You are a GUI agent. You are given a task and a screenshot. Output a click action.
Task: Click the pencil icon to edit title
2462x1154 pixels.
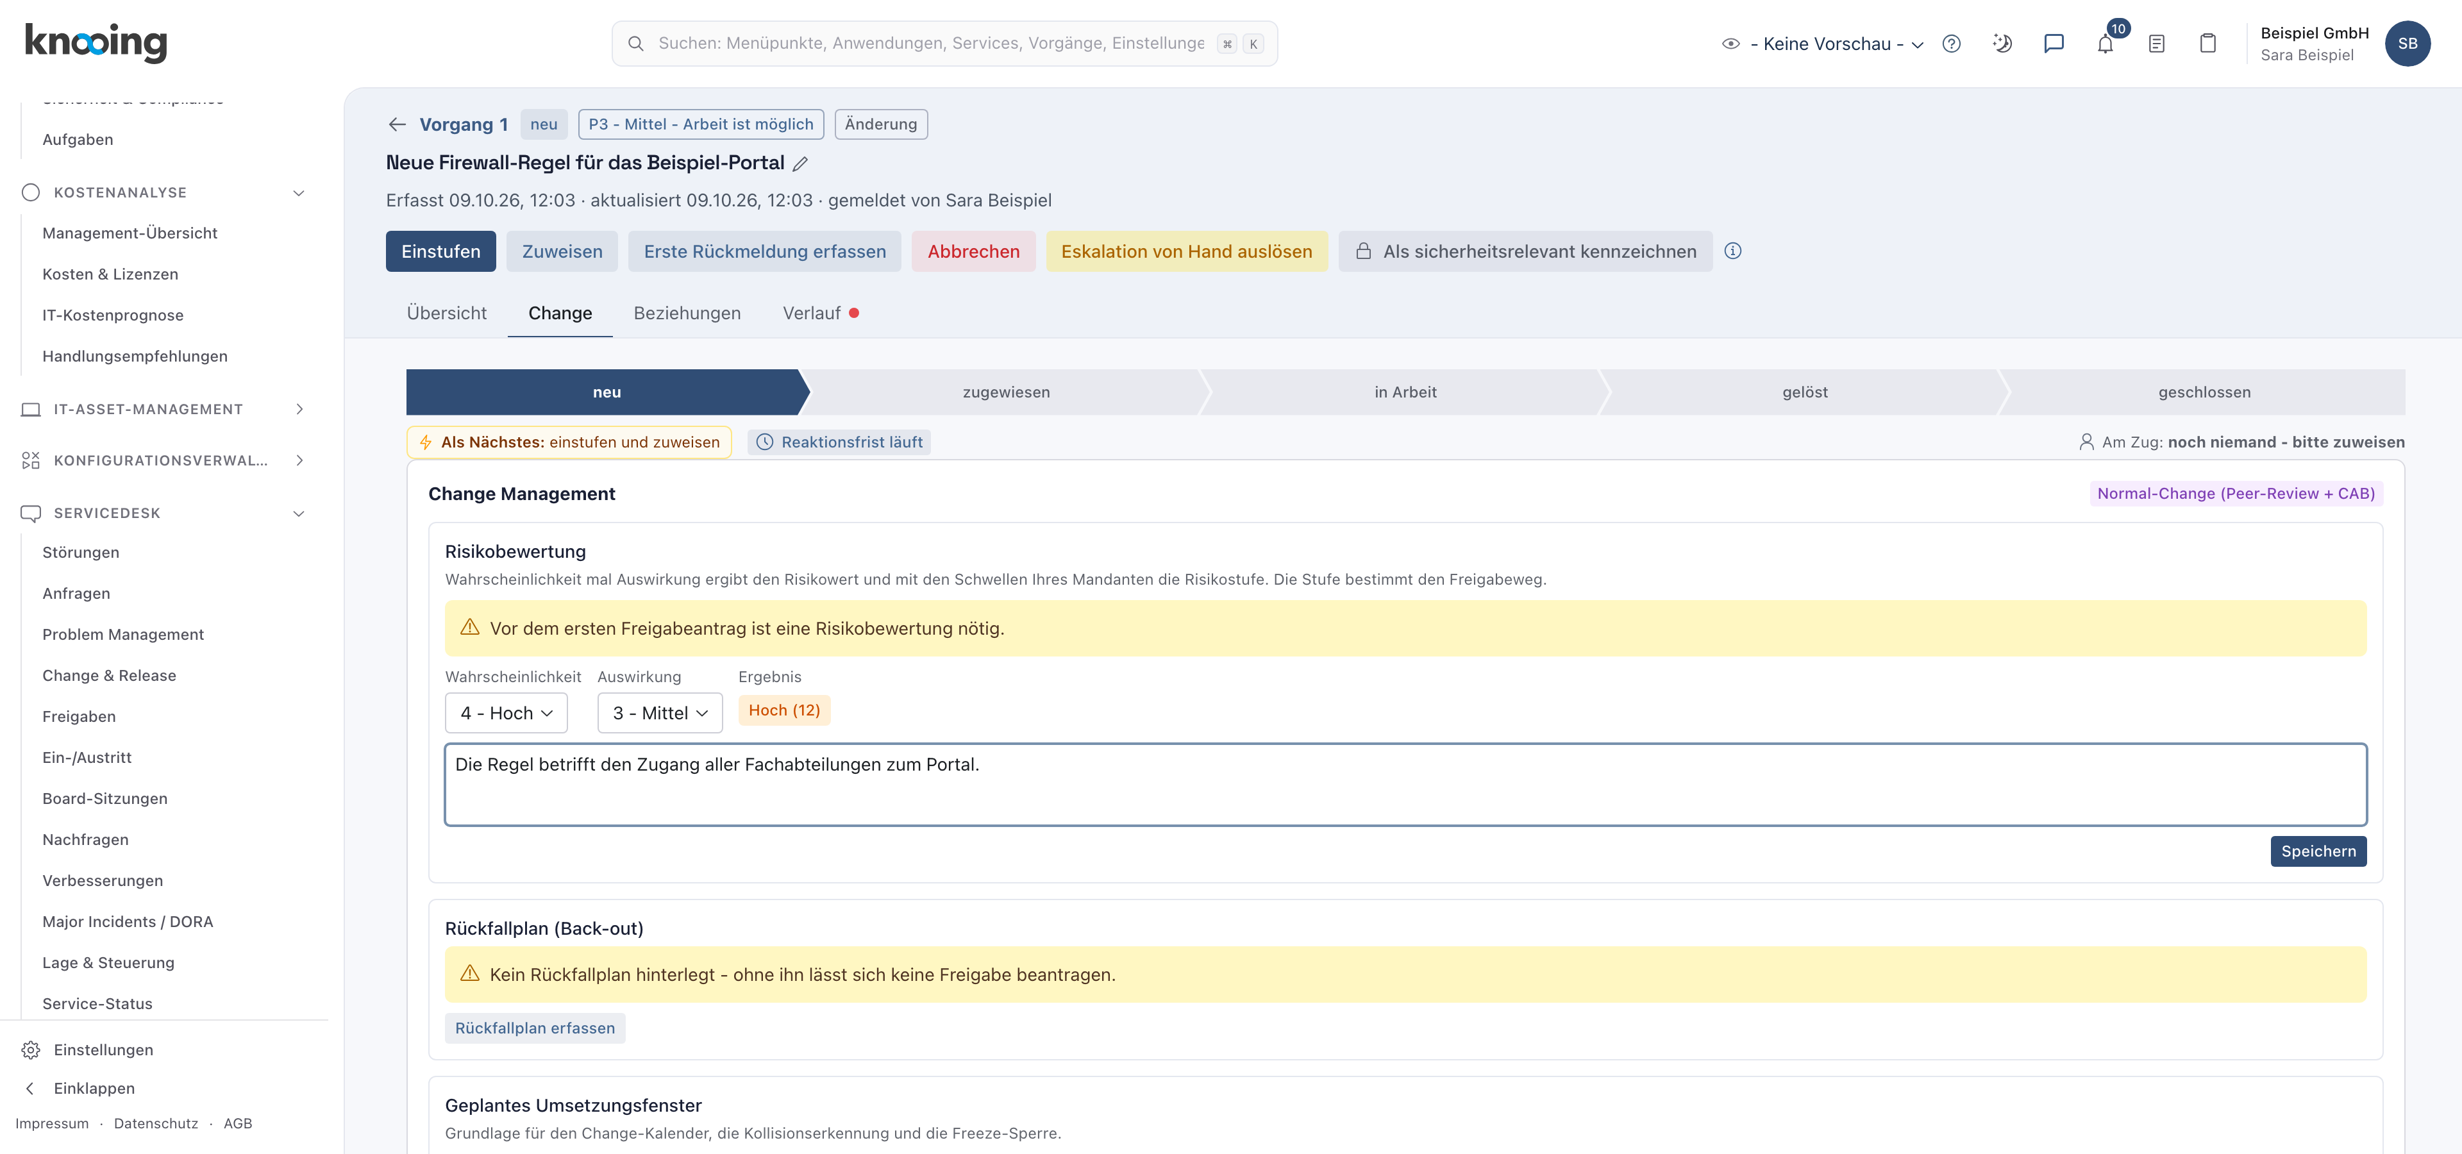(x=800, y=164)
